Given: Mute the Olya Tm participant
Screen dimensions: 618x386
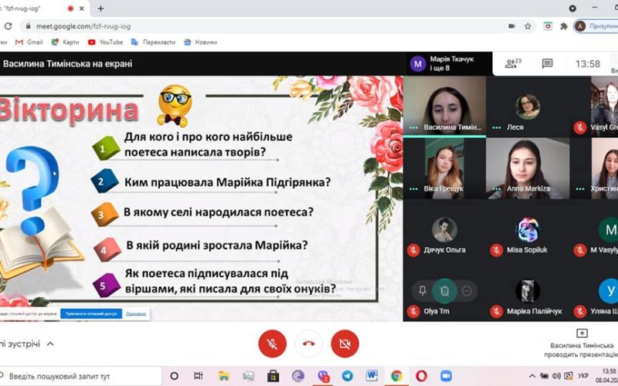Looking at the screenshot, I should click(445, 290).
